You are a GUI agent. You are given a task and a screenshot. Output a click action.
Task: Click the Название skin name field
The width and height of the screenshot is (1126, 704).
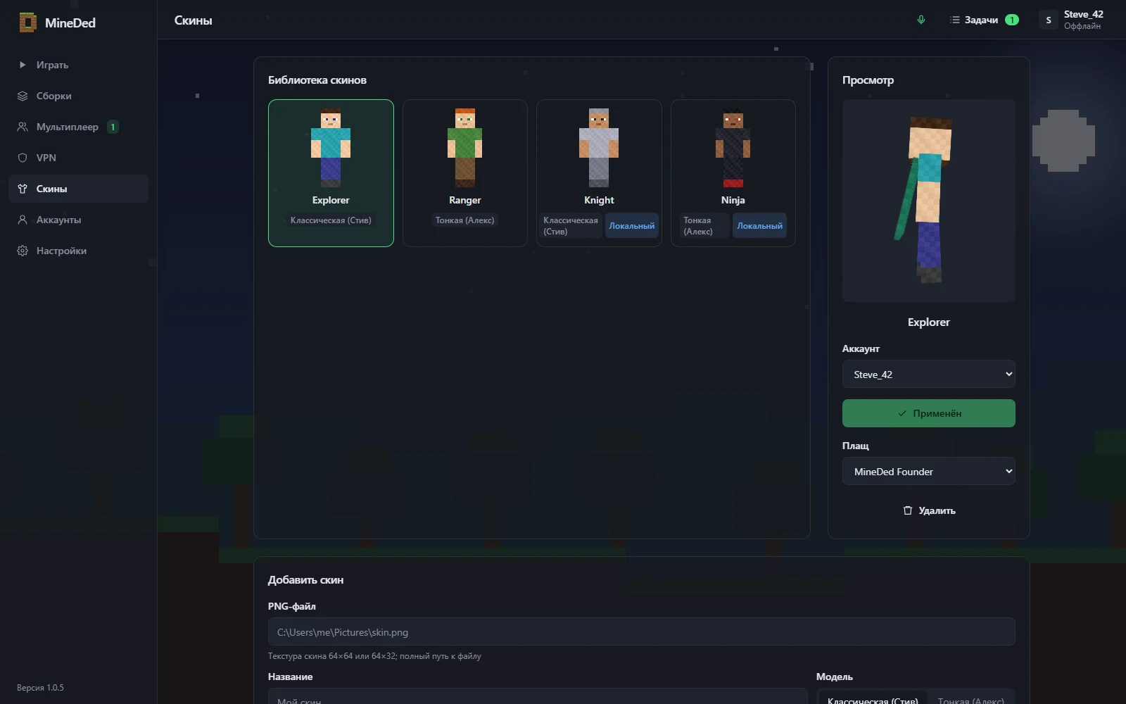pos(538,697)
